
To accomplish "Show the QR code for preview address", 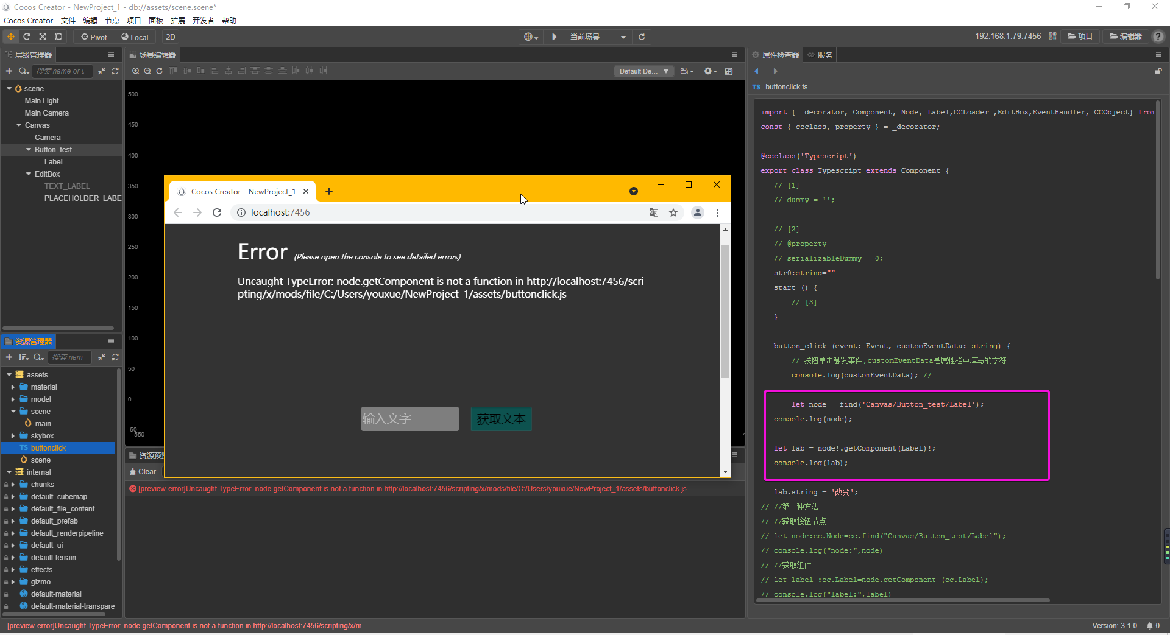I will click(1052, 37).
